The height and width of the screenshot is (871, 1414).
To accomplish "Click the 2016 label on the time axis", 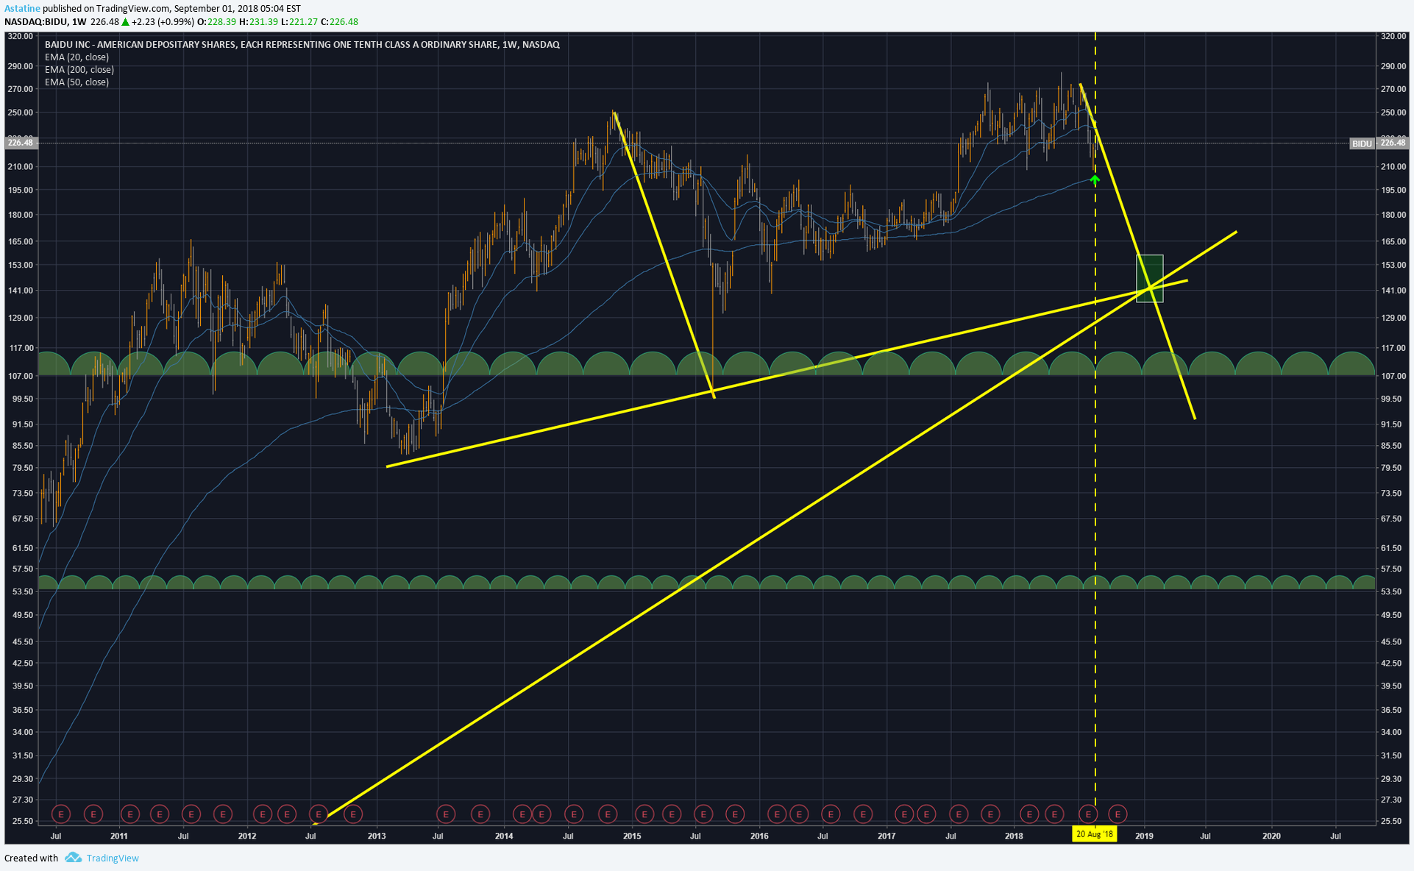I will (759, 836).
